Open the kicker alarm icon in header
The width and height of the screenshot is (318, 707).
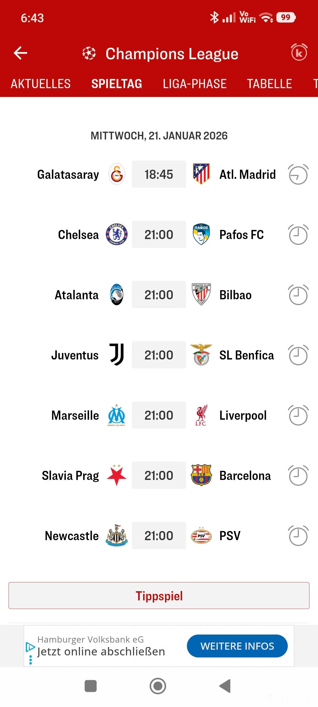pyautogui.click(x=299, y=52)
